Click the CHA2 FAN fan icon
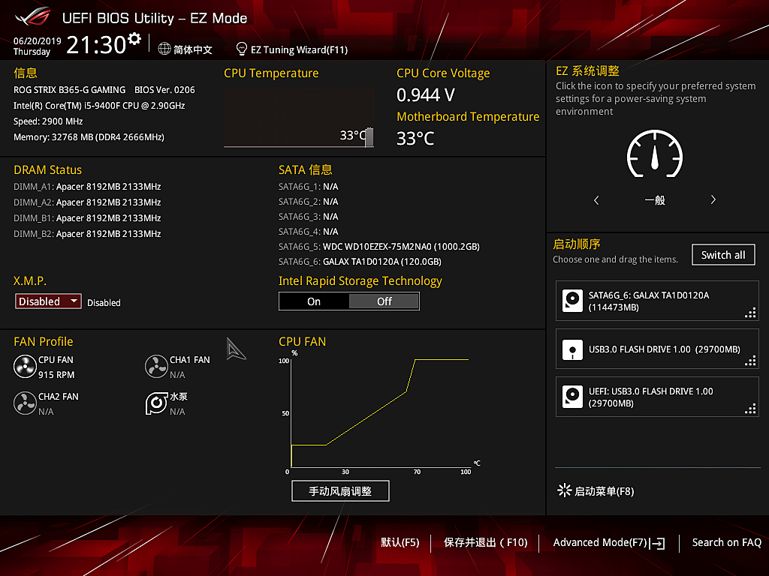The height and width of the screenshot is (576, 769). point(25,403)
